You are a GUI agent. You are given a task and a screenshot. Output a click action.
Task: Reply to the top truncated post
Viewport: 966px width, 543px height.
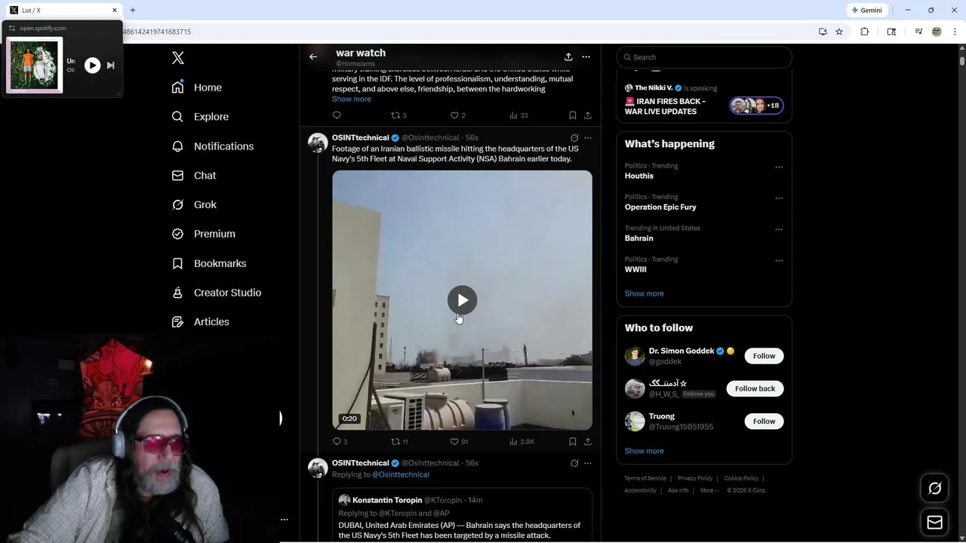337,115
